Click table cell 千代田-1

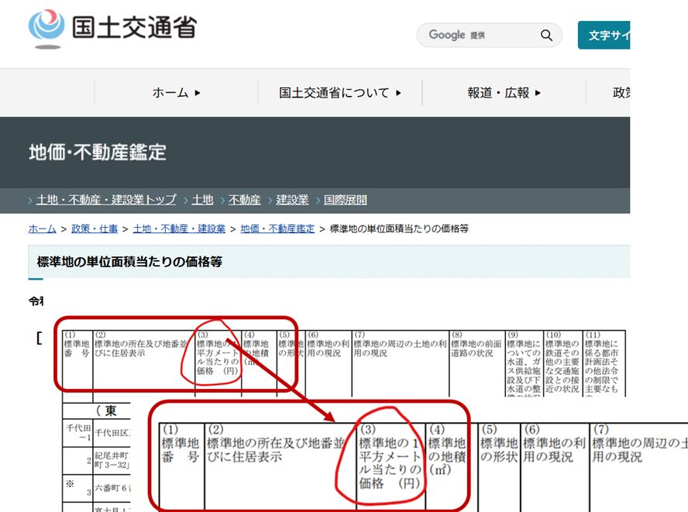78,432
